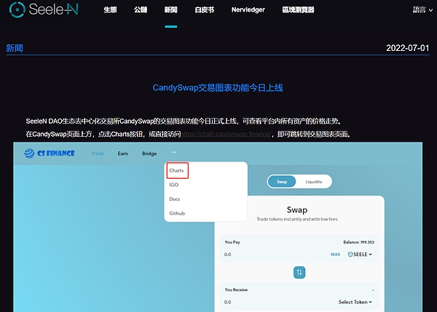Click the 2022-07-01 date text
The image size is (437, 312).
tap(407, 48)
